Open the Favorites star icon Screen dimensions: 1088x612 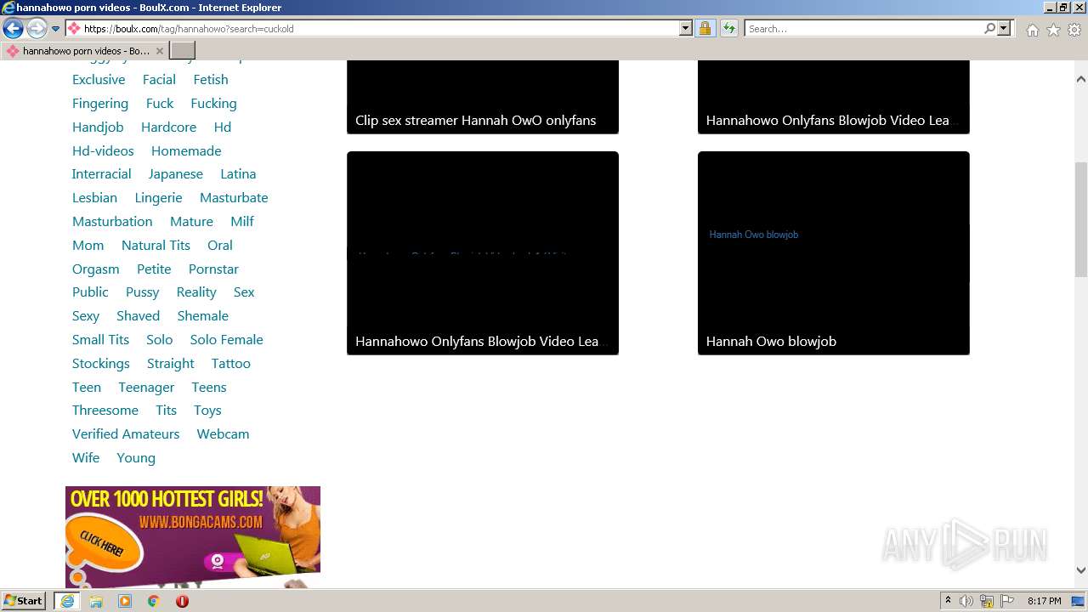(1053, 29)
